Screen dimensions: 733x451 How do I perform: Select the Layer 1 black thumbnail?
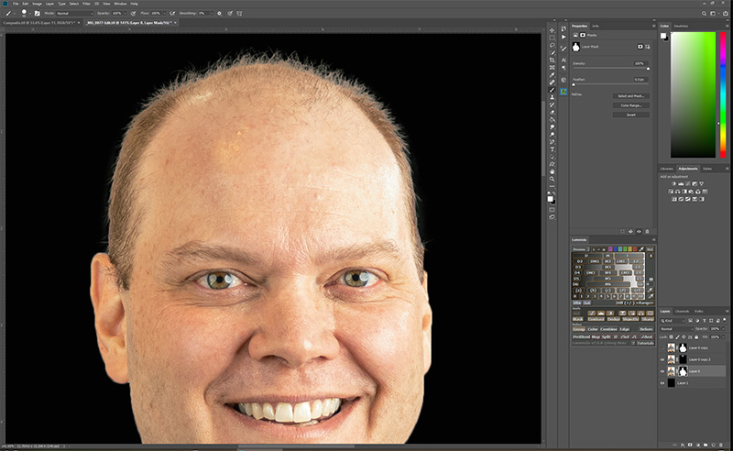(672, 383)
